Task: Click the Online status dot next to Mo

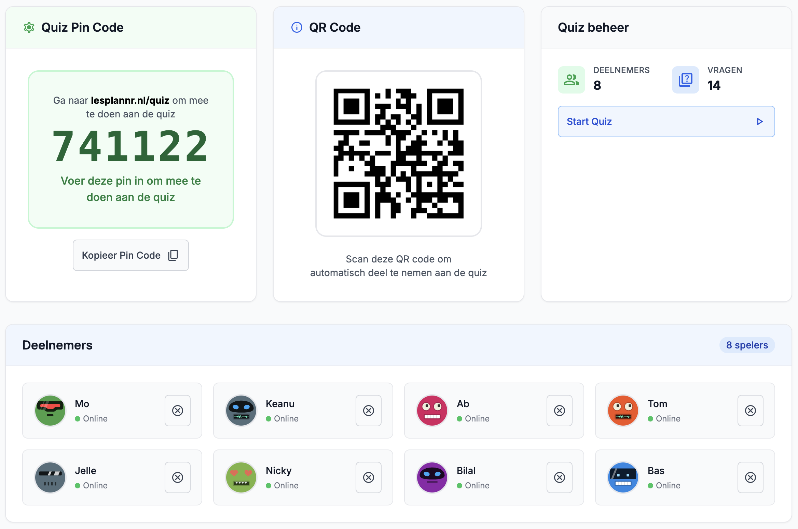Action: [x=78, y=419]
